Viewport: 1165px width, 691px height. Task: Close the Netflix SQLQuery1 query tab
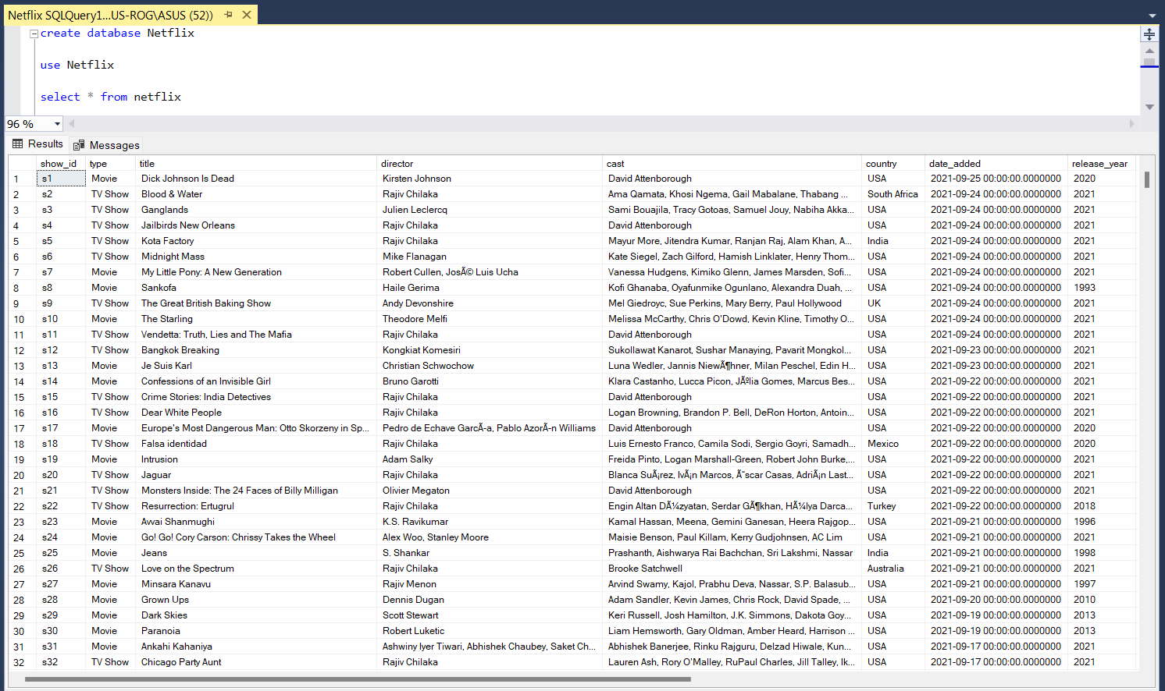pyautogui.click(x=247, y=15)
